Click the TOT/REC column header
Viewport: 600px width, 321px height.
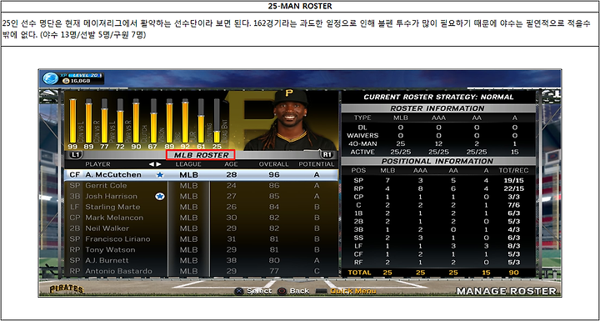(x=514, y=170)
